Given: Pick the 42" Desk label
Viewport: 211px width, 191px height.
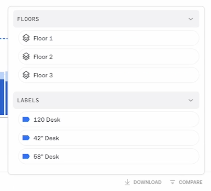Looking at the screenshot, I should pyautogui.click(x=109, y=138).
